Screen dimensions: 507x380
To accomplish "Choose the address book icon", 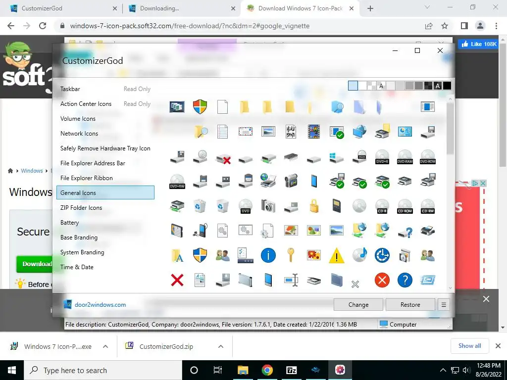I will [x=177, y=231].
